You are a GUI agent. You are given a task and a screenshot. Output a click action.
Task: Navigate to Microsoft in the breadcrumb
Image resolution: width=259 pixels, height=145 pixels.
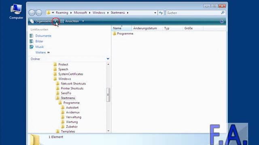tap(80, 12)
